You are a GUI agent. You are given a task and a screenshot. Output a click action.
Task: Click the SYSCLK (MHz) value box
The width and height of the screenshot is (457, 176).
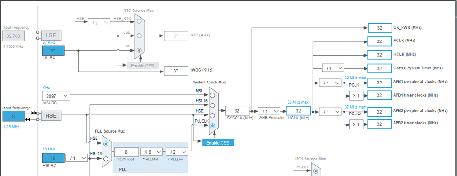point(237,111)
